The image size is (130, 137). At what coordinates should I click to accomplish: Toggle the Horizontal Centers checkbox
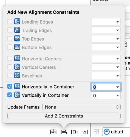coord(10,58)
